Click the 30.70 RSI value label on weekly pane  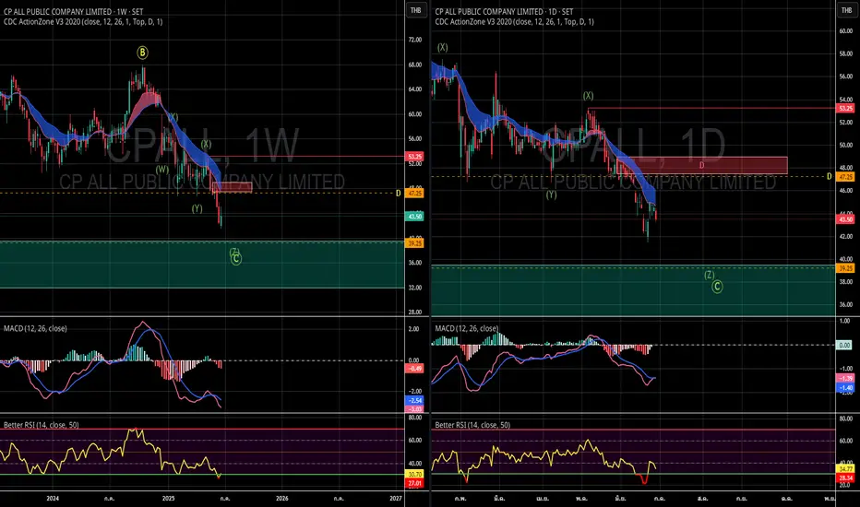(414, 474)
